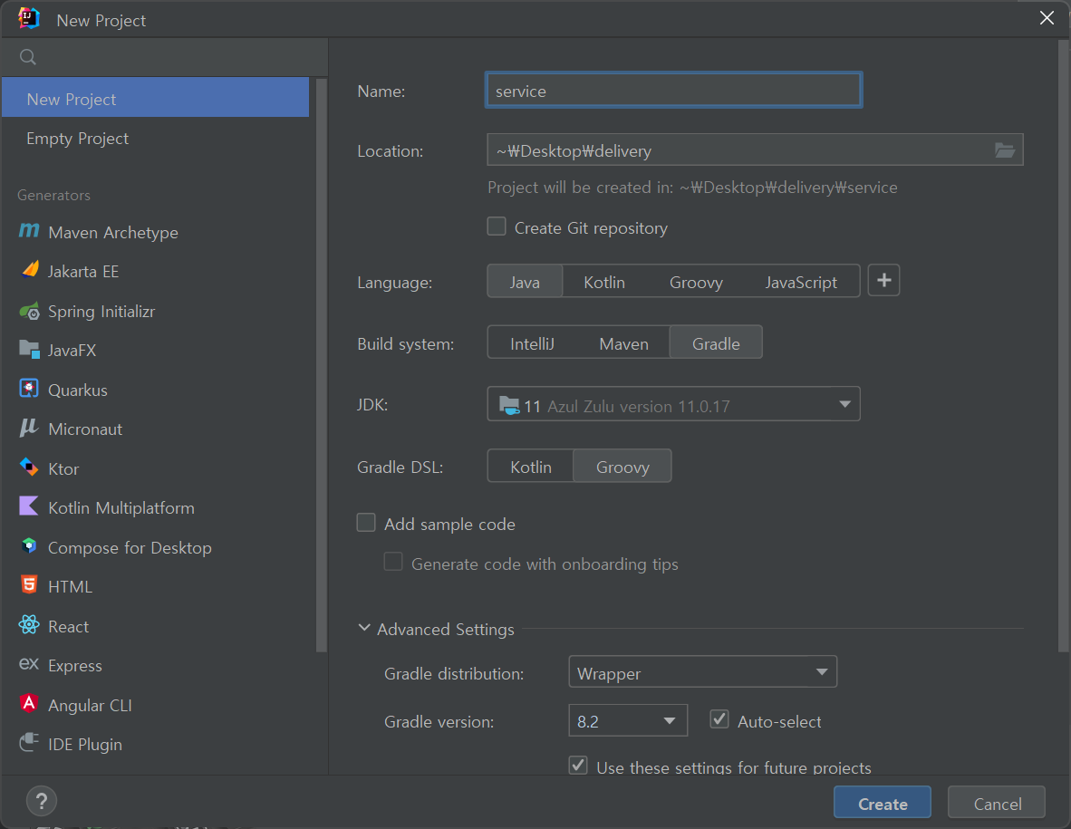The image size is (1071, 829).
Task: Open help with question mark button
Action: click(42, 801)
